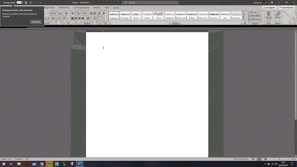This screenshot has width=297, height=167.
Task: Click the text effects icon
Action: click(x=53, y=19)
